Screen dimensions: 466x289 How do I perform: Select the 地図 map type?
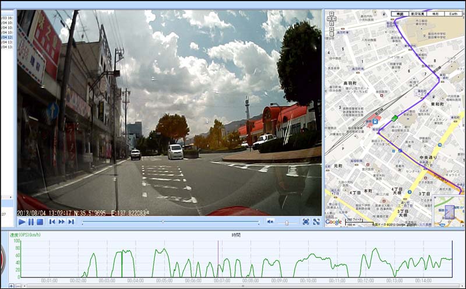tap(400, 13)
